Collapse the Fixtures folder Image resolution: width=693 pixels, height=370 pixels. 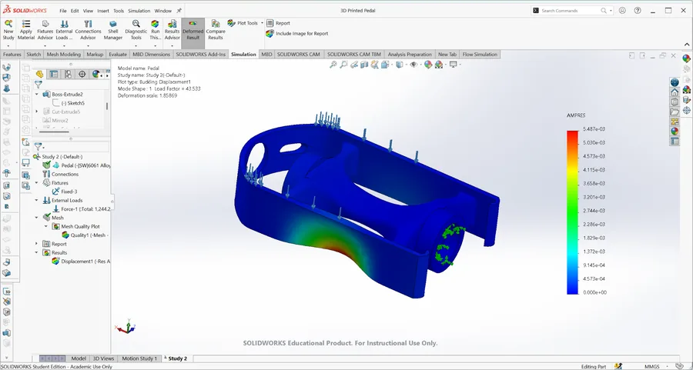coord(37,183)
